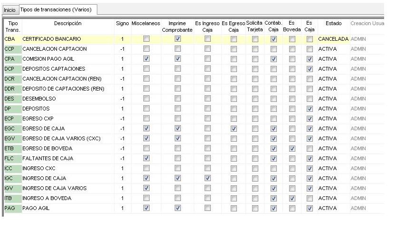
Task: Uncheck Es Egreso Caja for EGRESO DE CAJA
Action: (x=234, y=128)
